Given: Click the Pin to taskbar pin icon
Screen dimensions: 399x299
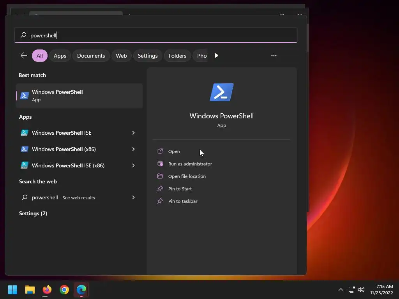Looking at the screenshot, I should tap(160, 201).
